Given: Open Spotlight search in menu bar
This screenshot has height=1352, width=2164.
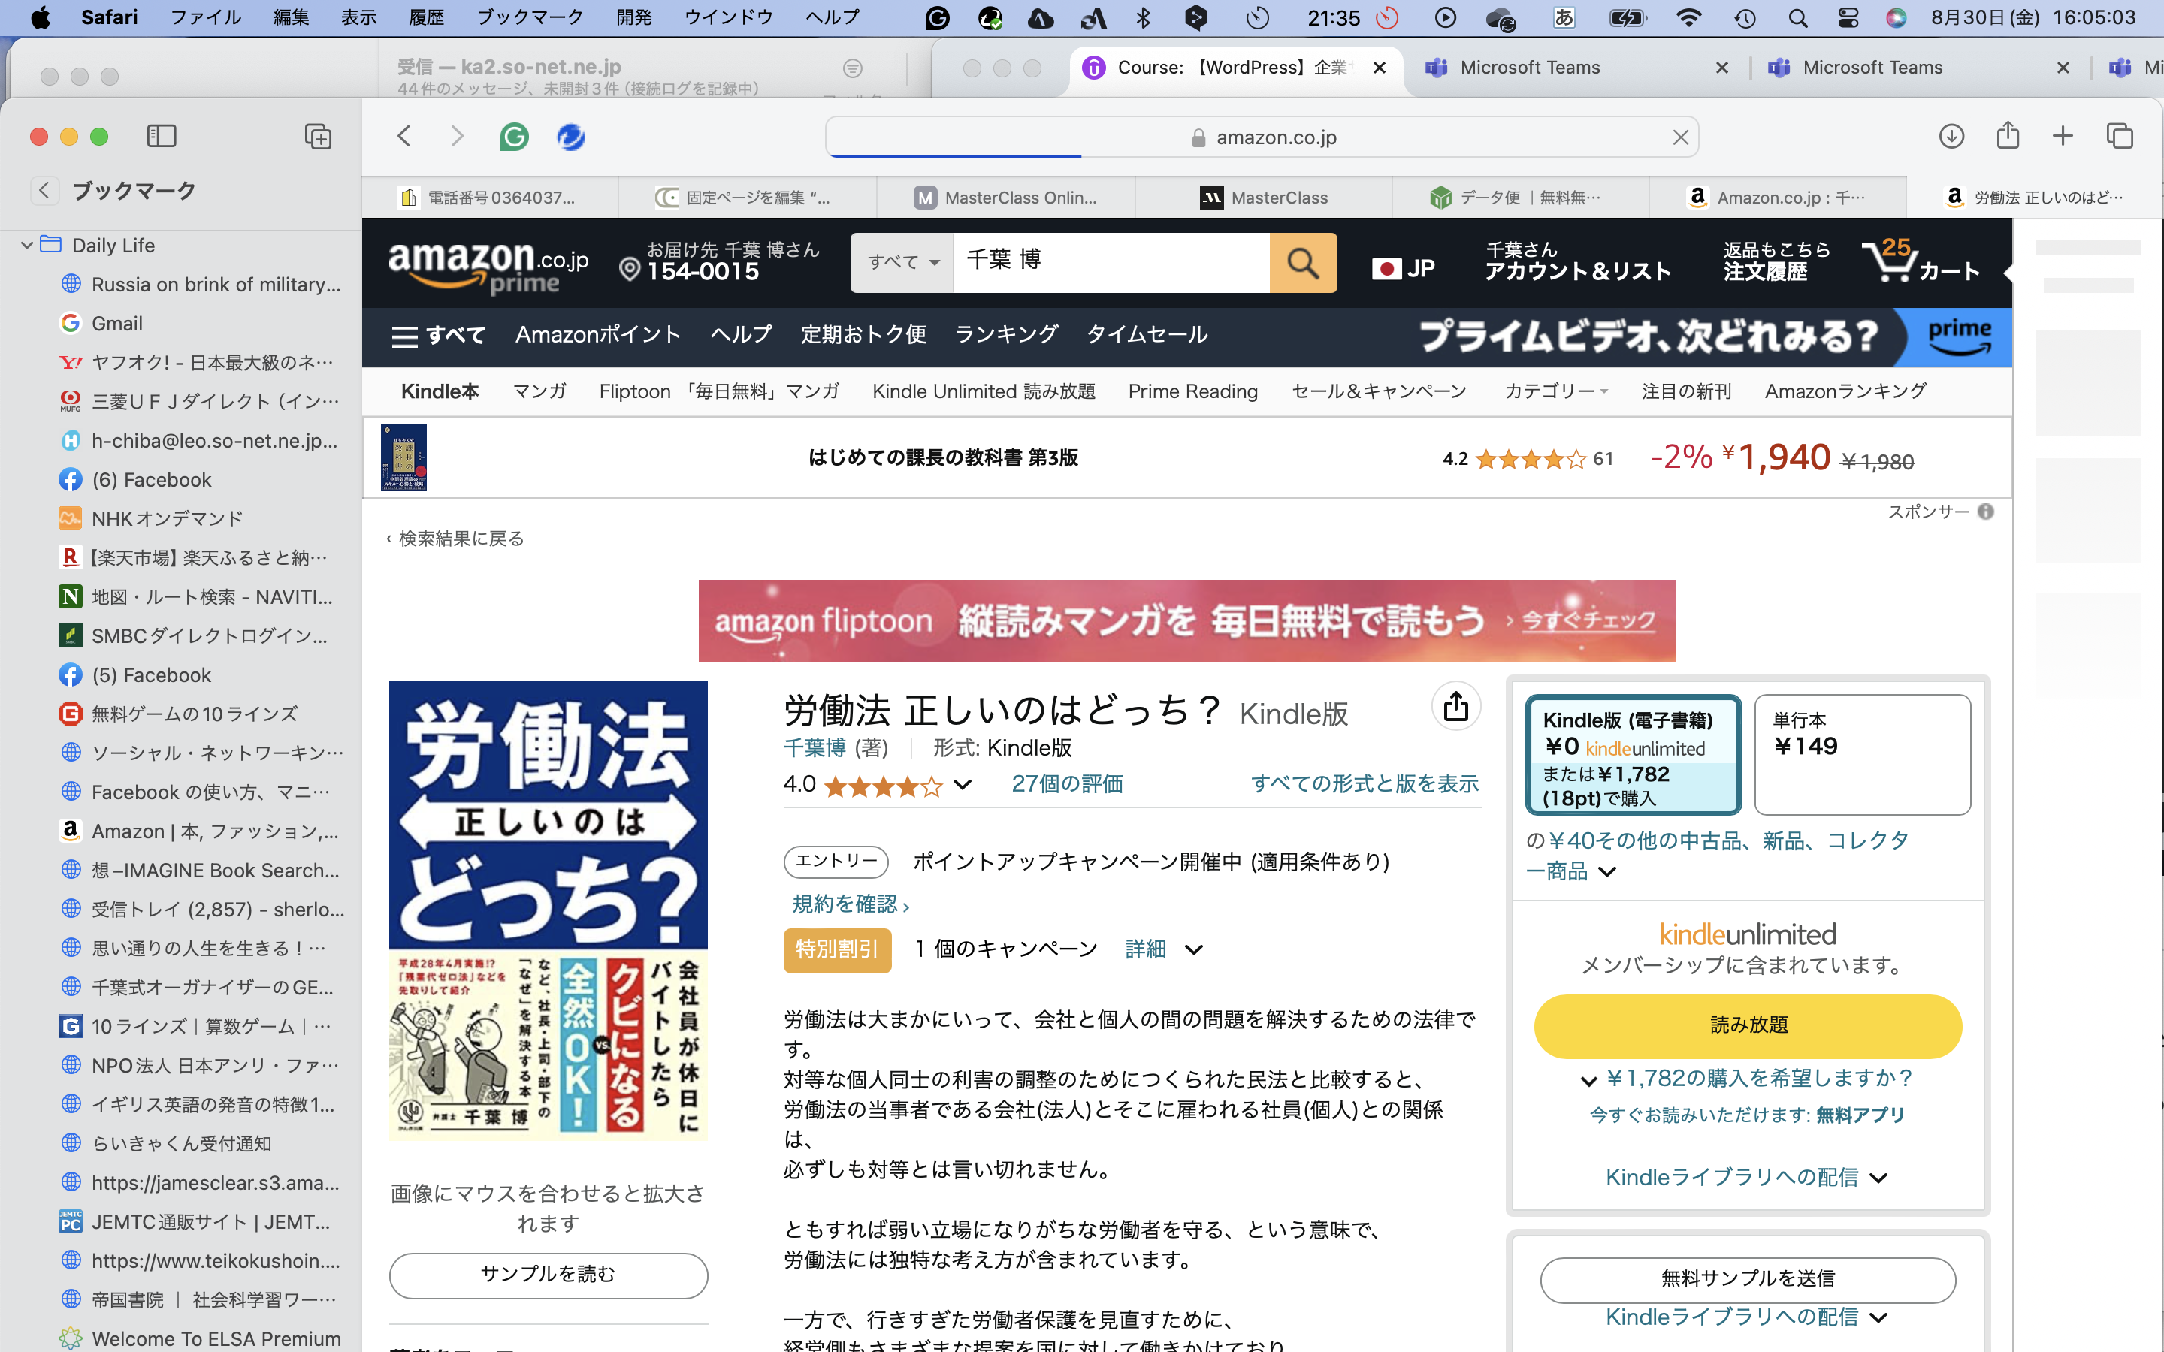Looking at the screenshot, I should [x=1797, y=18].
